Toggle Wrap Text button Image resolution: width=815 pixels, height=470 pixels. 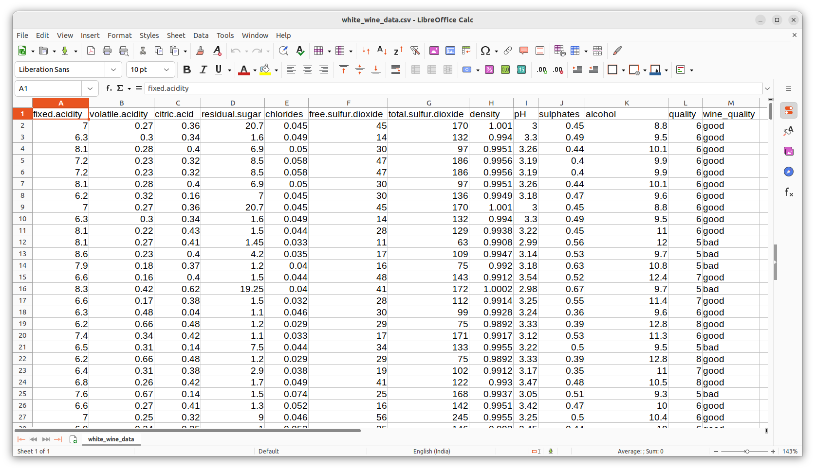pyautogui.click(x=396, y=70)
